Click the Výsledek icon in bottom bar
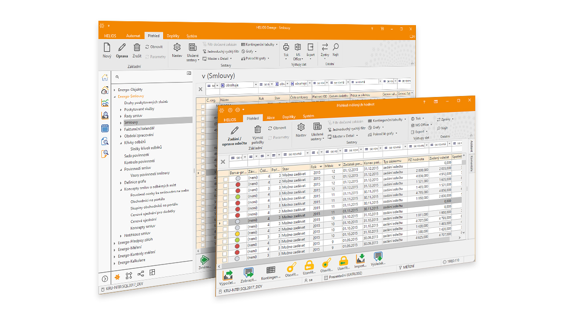579x319 pixels. click(x=378, y=257)
